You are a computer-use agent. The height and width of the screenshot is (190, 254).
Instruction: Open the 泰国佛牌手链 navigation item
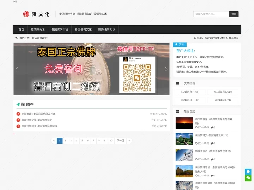[60, 30]
